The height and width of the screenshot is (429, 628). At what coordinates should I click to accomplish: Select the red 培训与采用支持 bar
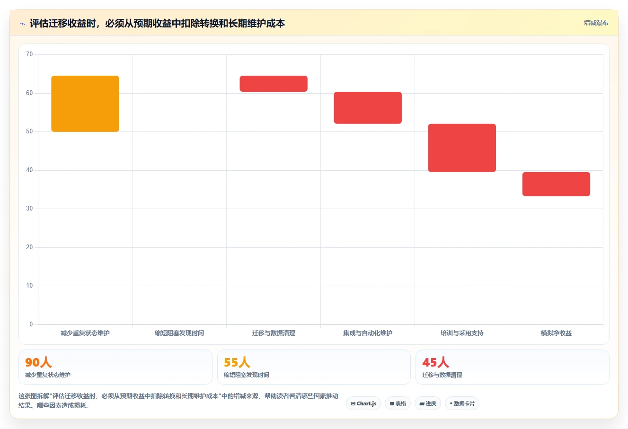(462, 148)
